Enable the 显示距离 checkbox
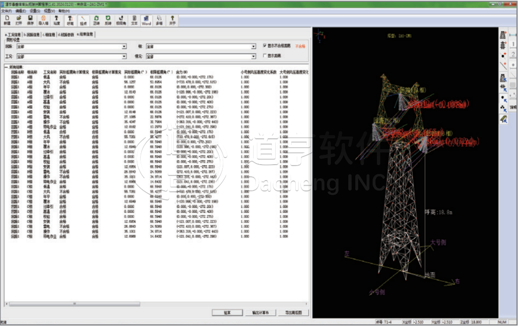Viewport: 518px width, 326px height. tap(265, 55)
